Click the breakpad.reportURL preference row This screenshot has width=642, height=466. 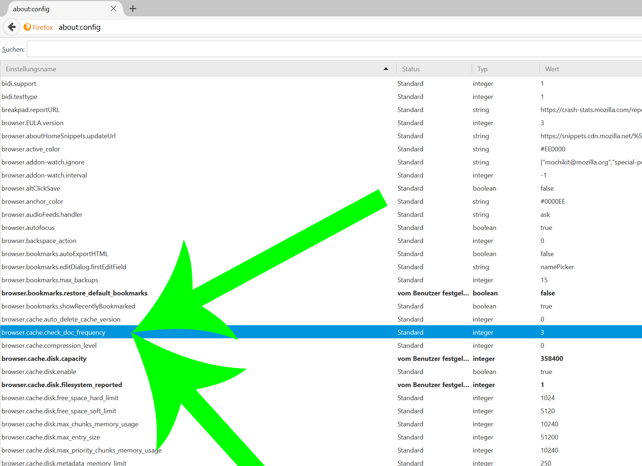click(31, 110)
